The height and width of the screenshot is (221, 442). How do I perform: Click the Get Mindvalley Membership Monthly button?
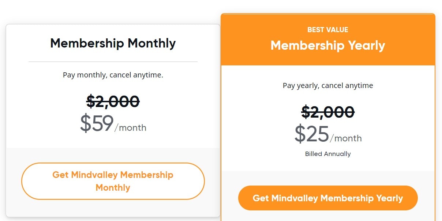(113, 181)
